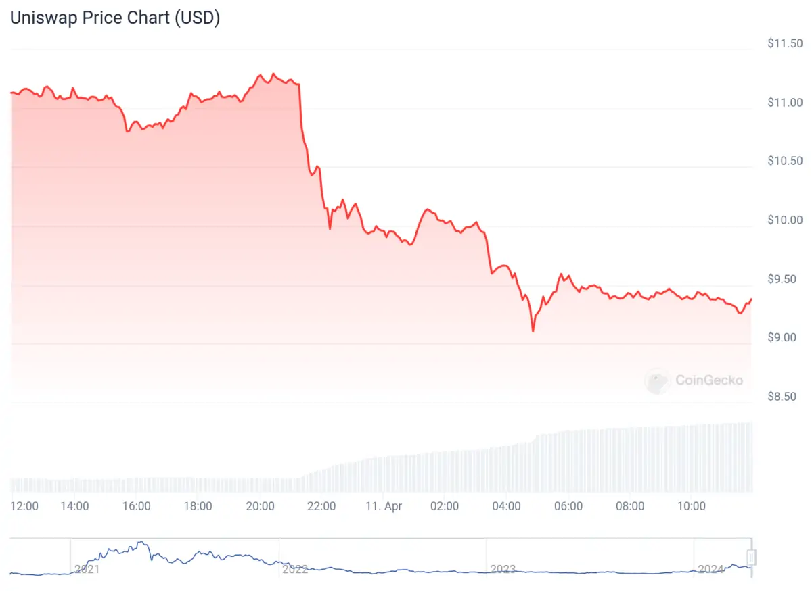Click the highest price peak near 20:00
The height and width of the screenshot is (592, 812).
273,74
